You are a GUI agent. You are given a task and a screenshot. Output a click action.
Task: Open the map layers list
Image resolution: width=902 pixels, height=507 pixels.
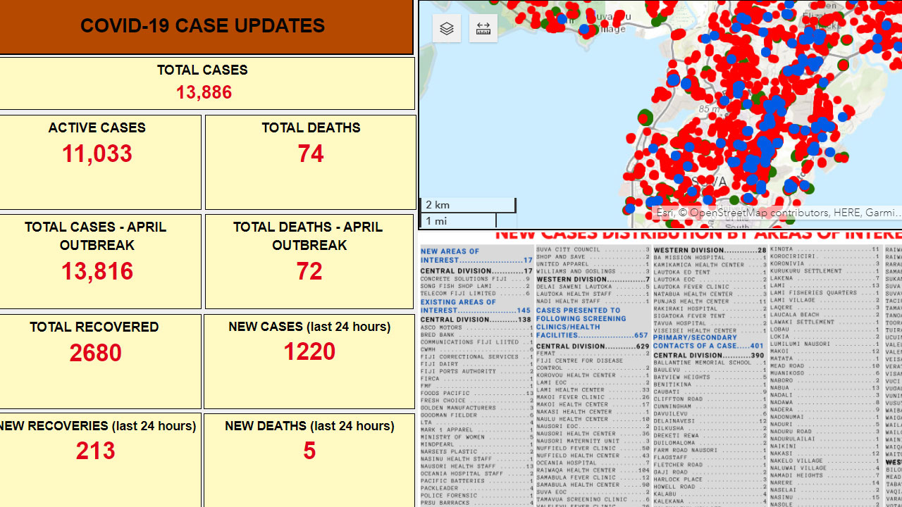point(447,29)
